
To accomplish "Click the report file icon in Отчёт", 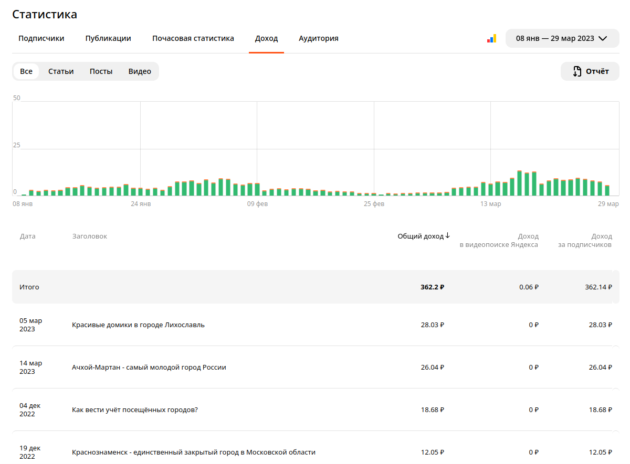I will tap(577, 71).
